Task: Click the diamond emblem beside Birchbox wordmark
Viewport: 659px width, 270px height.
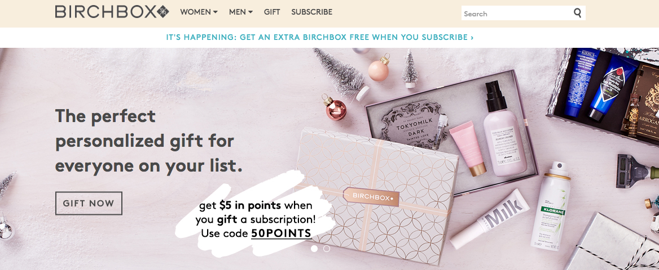Action: [x=162, y=12]
